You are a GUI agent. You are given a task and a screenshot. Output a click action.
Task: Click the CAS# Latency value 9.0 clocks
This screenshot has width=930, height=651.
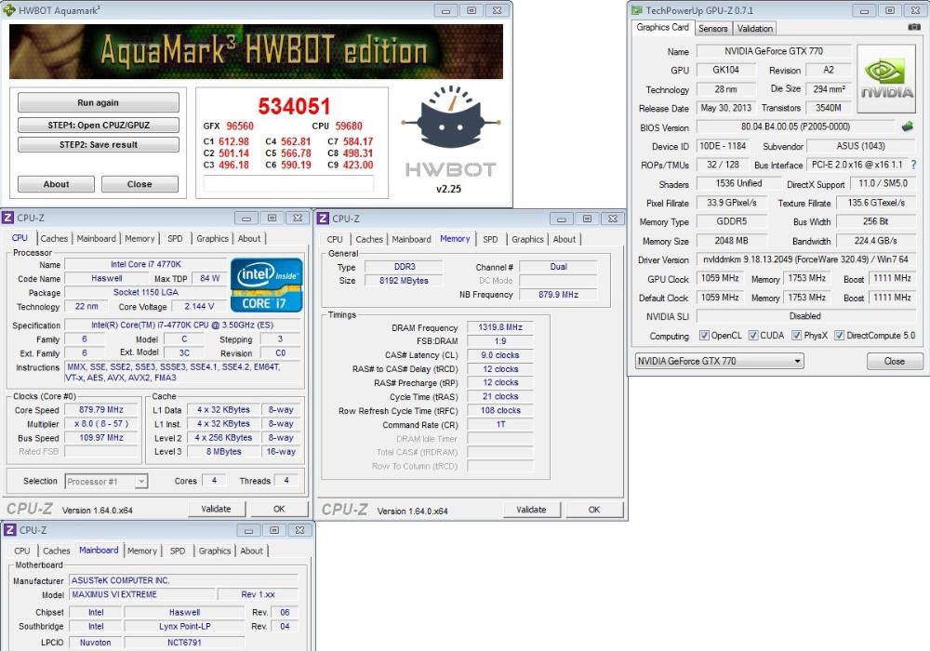pyautogui.click(x=500, y=355)
